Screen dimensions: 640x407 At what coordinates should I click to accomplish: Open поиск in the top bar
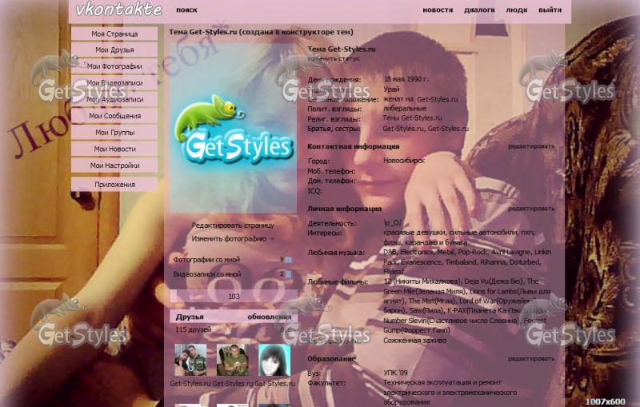click(x=186, y=10)
